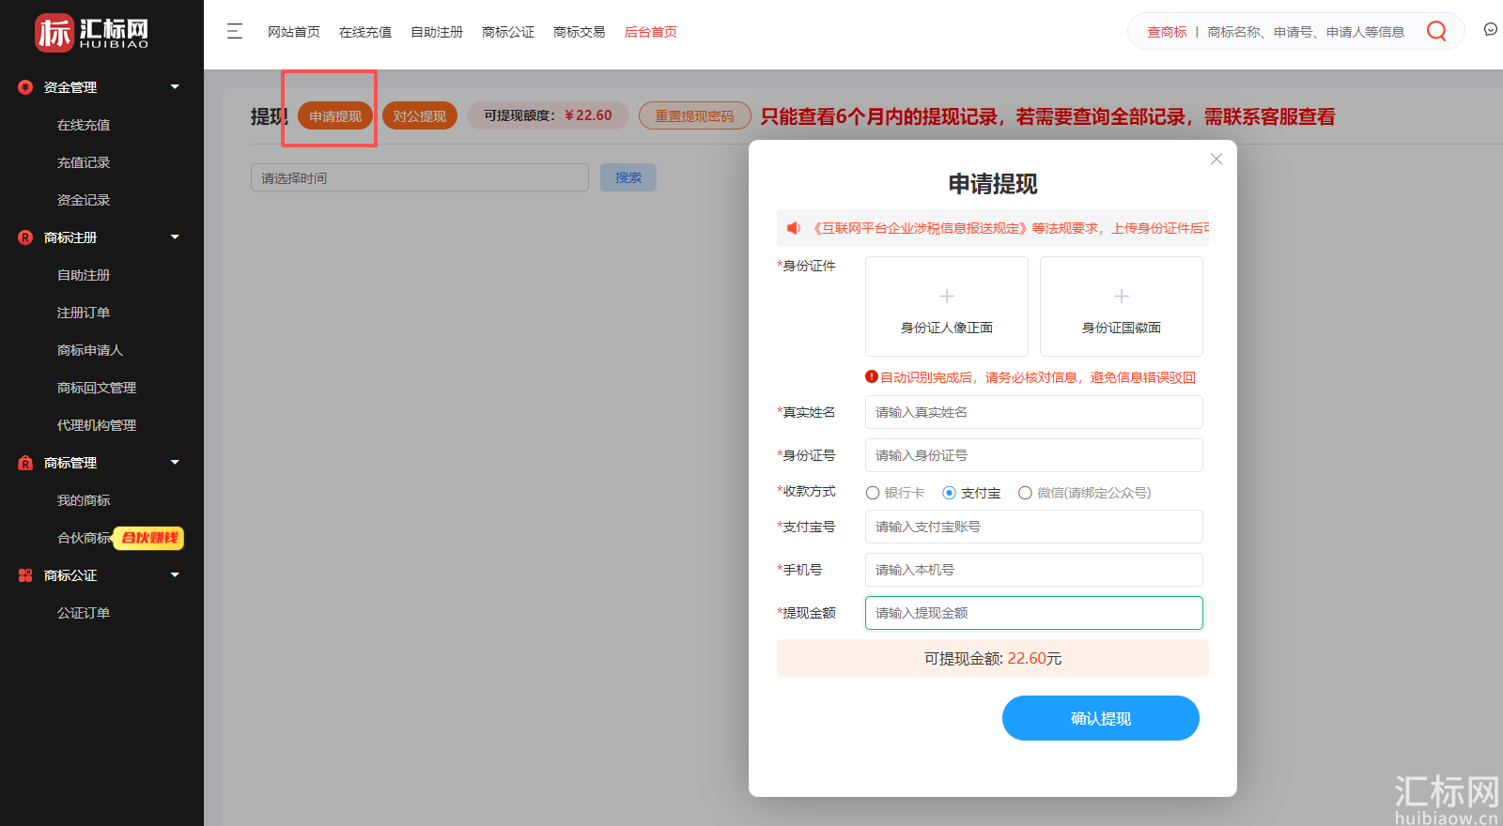Focus the 真实姓名 input field
The width and height of the screenshot is (1503, 826).
(1034, 412)
